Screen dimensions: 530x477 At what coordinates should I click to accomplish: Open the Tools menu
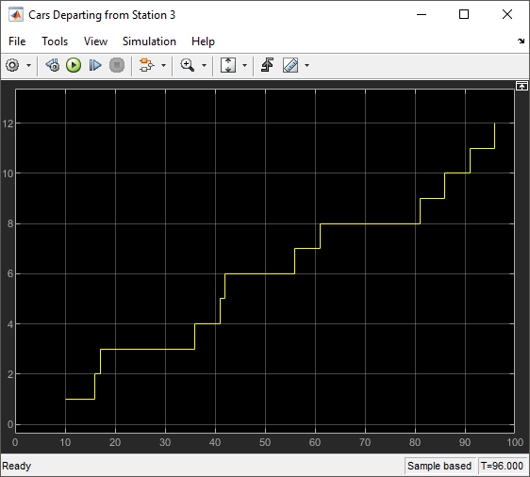click(x=55, y=41)
